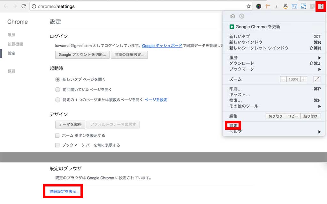Viewport: 327px width, 204px height.
Task: Click the italic 'i' extension icon
Action: (x=277, y=6)
